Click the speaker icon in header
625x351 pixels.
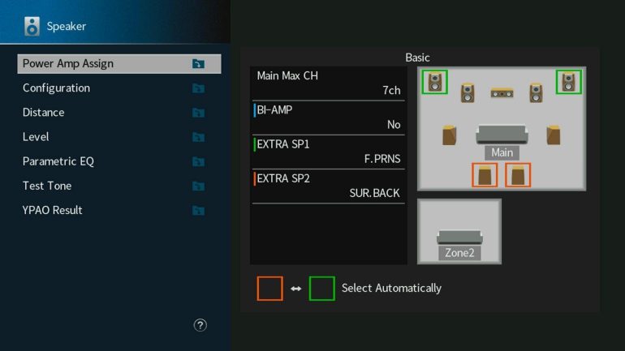point(32,26)
